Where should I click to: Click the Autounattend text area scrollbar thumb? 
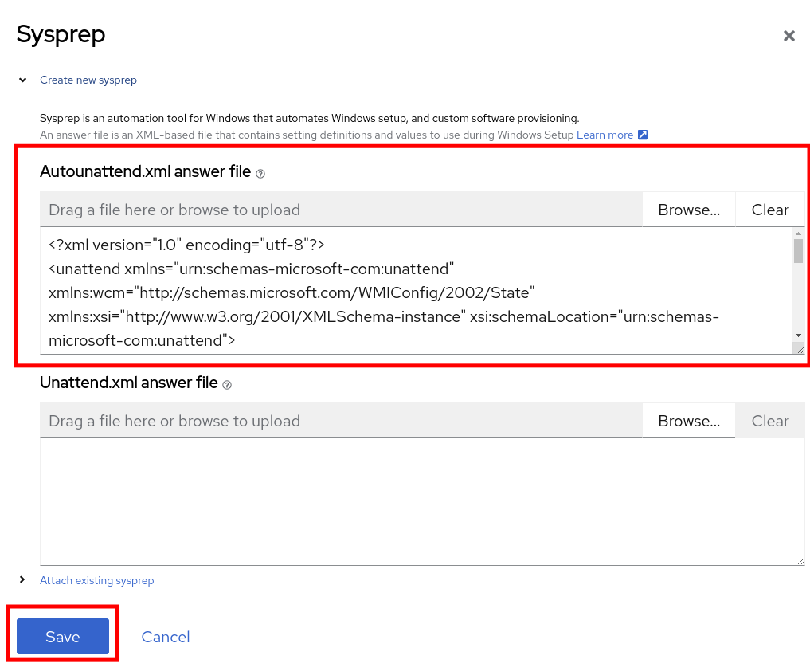799,251
